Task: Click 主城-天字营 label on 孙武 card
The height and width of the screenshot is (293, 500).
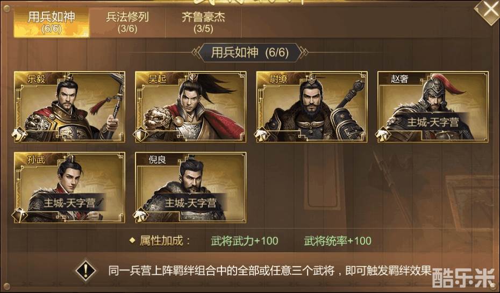Action: click(x=69, y=203)
